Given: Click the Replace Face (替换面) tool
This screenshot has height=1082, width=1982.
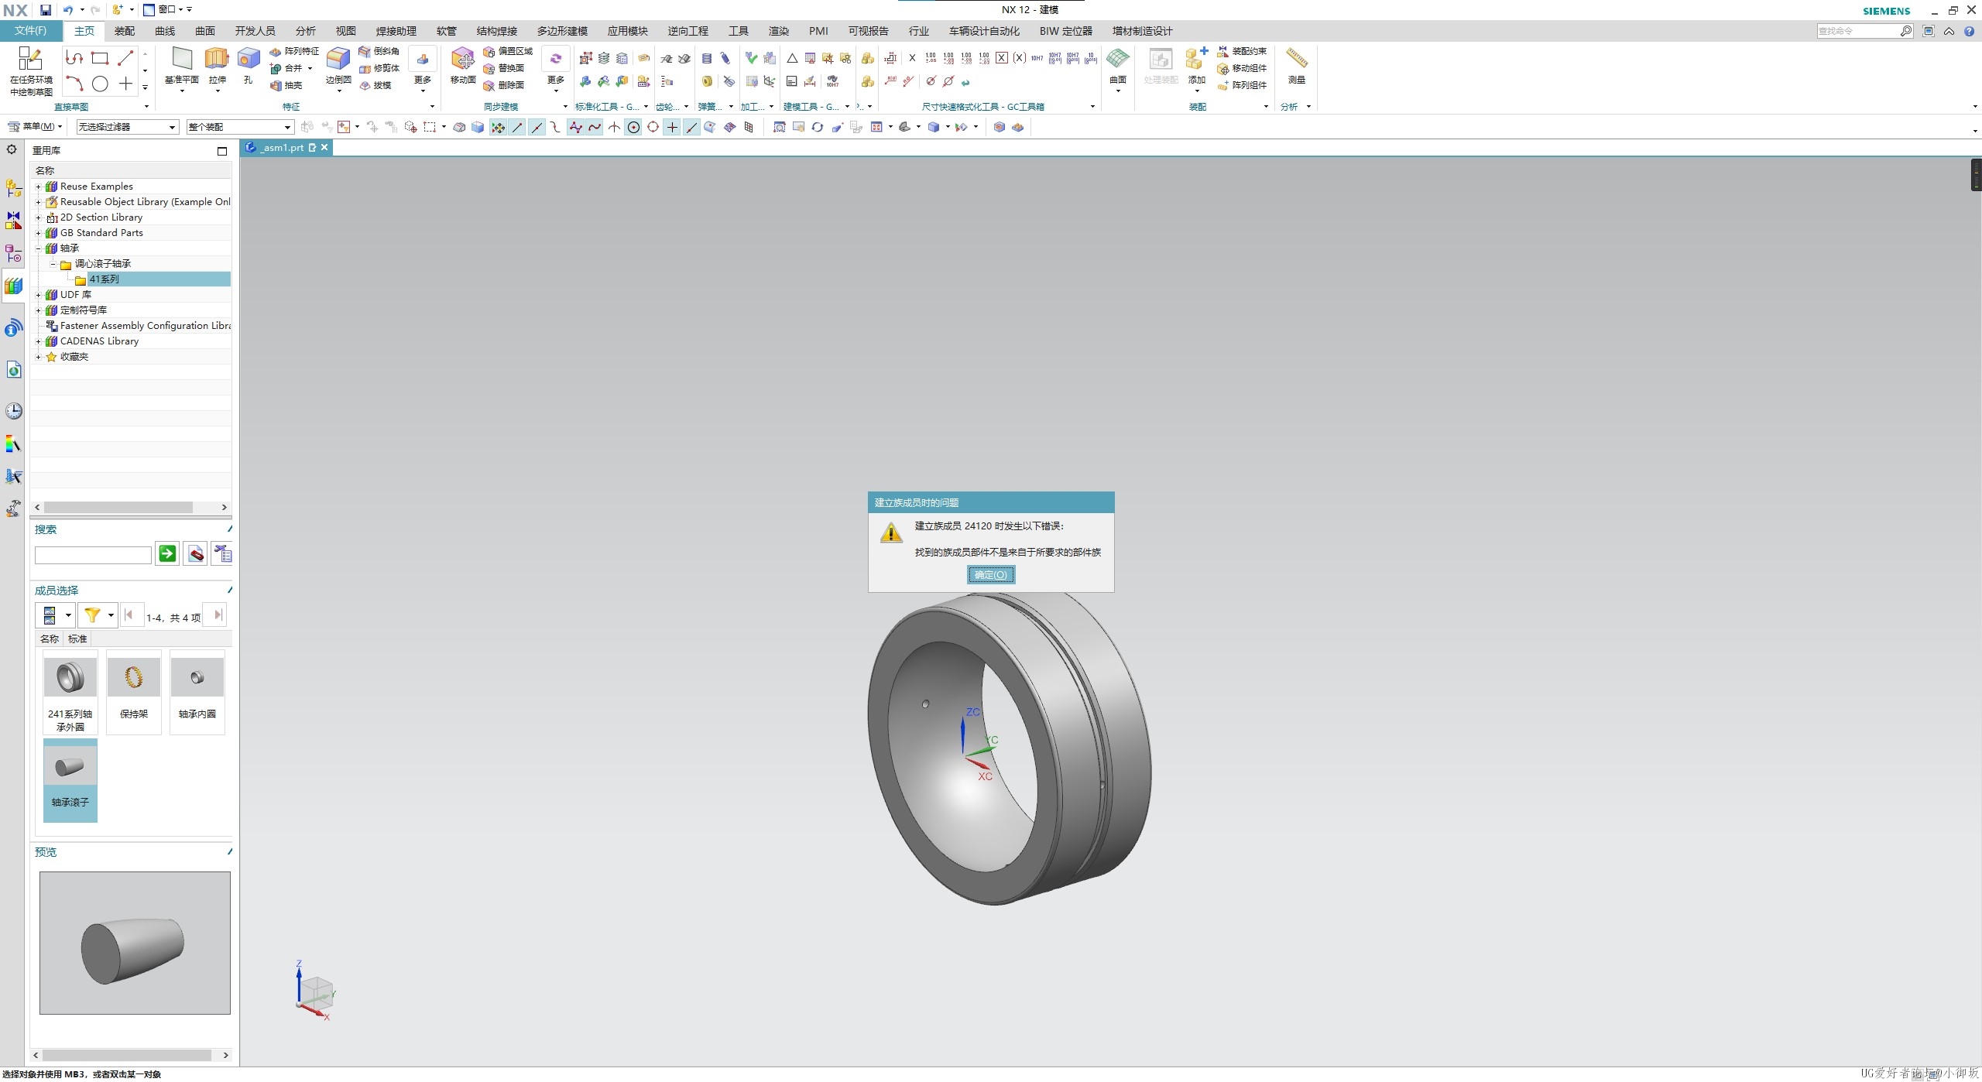Looking at the screenshot, I should [x=504, y=68].
